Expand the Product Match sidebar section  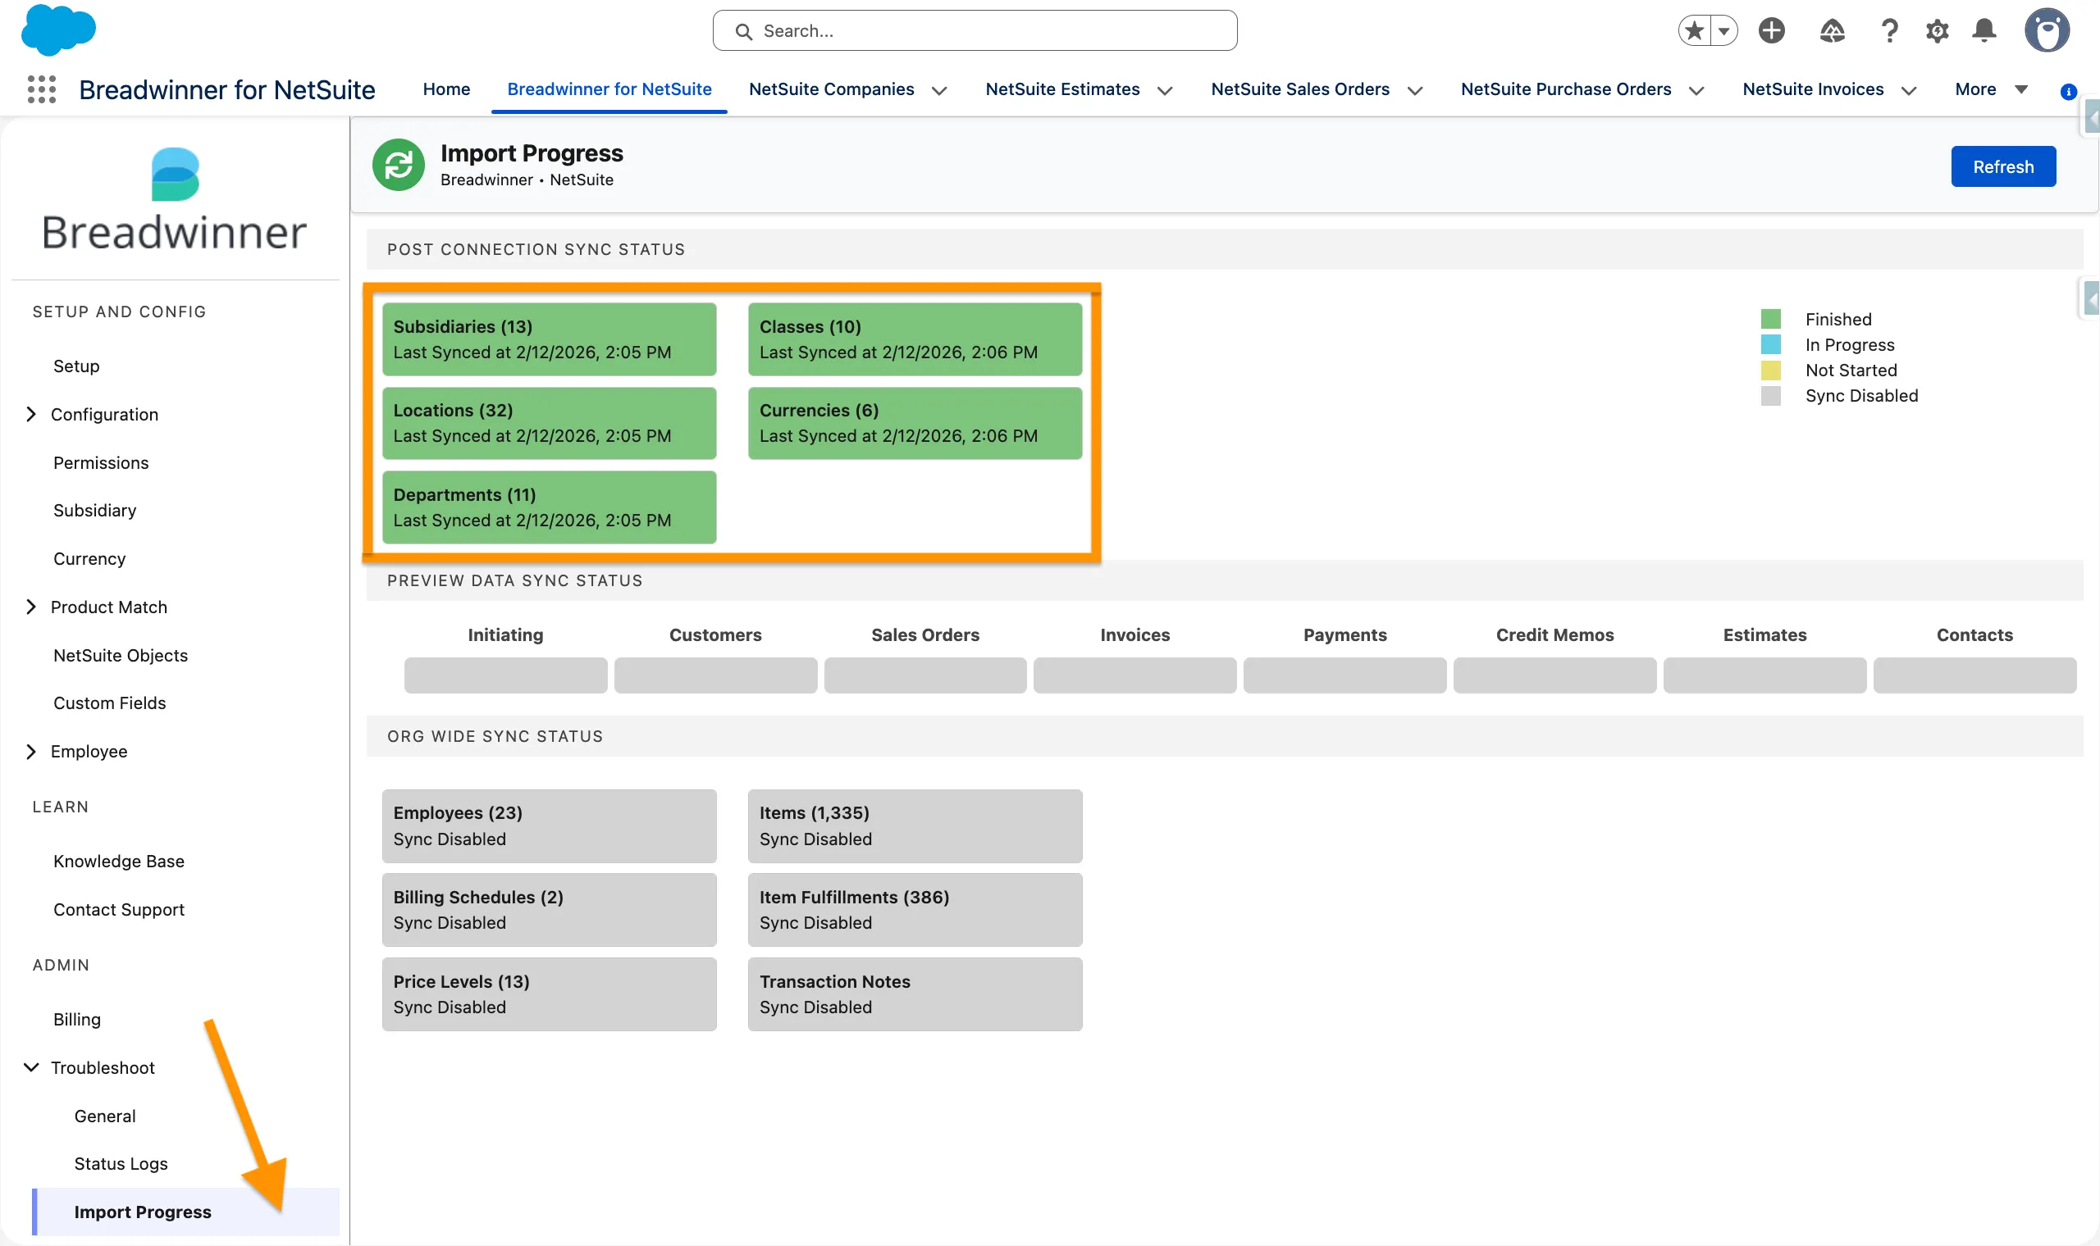[31, 607]
